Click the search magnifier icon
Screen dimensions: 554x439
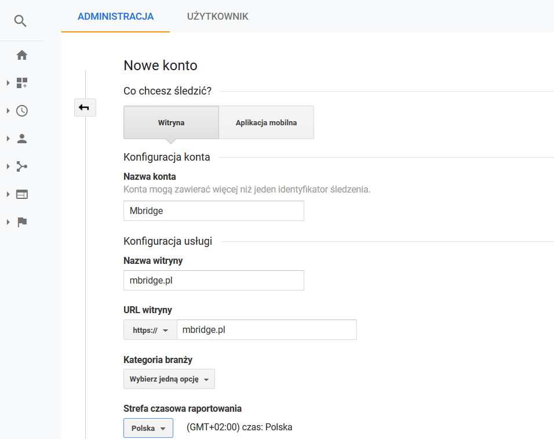pyautogui.click(x=20, y=21)
